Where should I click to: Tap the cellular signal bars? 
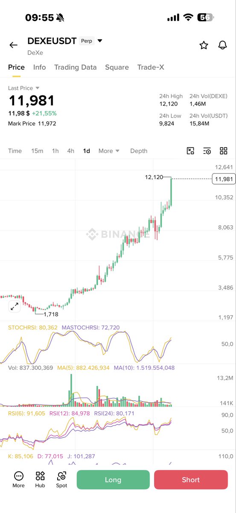tap(173, 18)
